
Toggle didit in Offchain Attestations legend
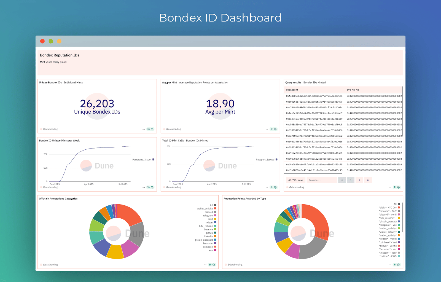pyautogui.click(x=212, y=219)
